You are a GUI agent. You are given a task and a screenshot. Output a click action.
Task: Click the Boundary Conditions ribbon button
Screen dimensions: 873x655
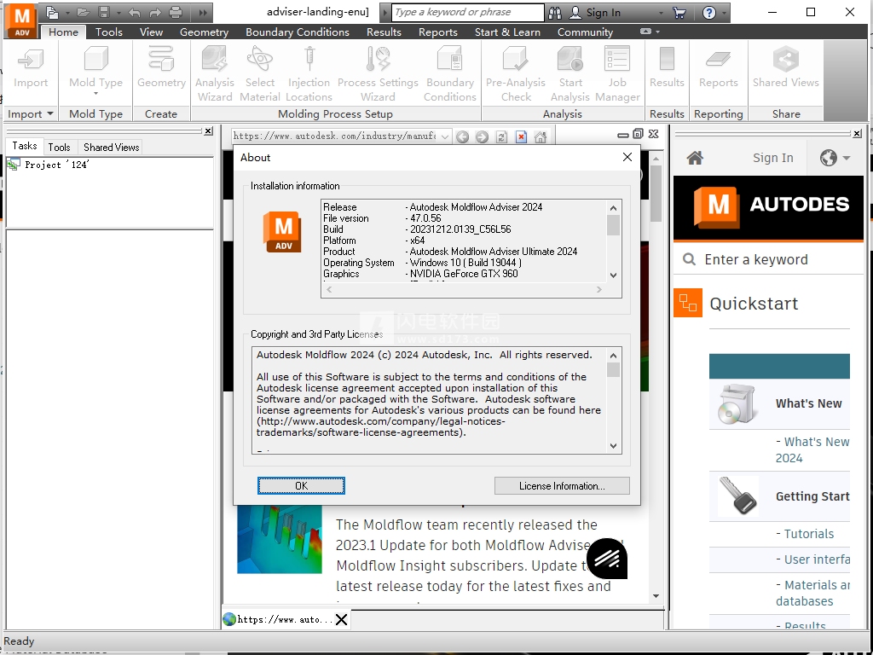tap(450, 74)
